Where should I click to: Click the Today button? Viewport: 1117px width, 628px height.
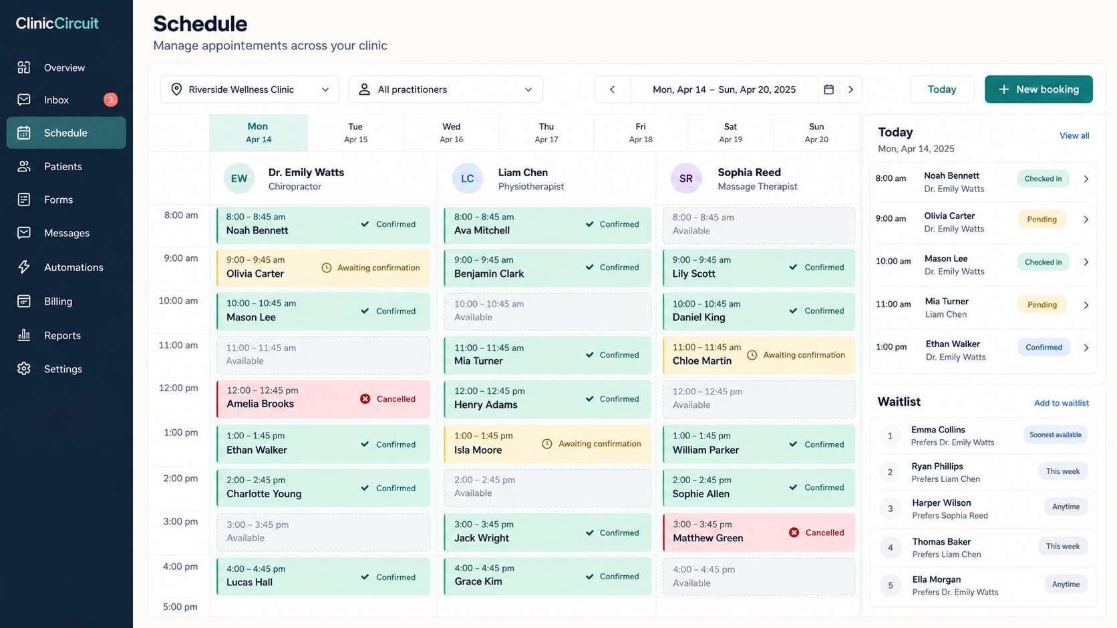pyautogui.click(x=942, y=89)
